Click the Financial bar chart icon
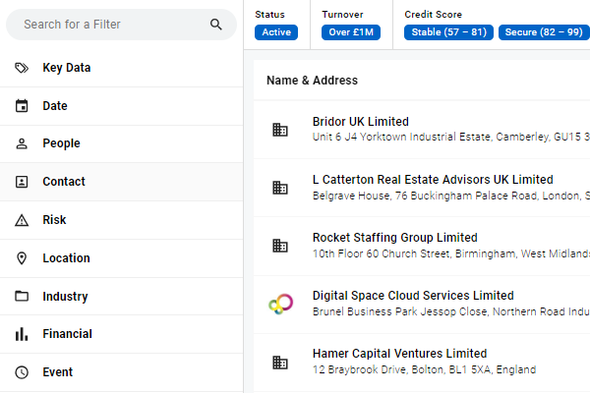This screenshot has width=590, height=393. [22, 334]
